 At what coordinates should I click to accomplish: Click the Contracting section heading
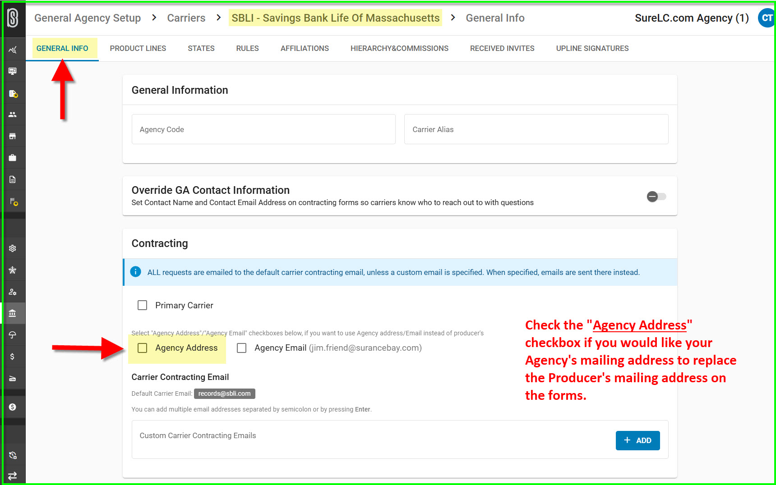(x=160, y=243)
